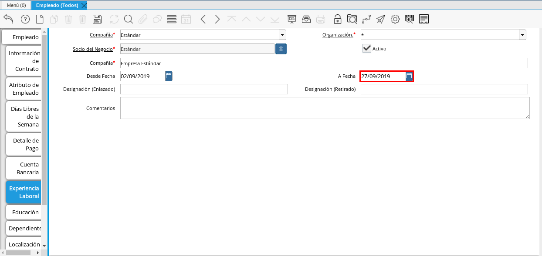Open the Compañía dropdown arrow
The image size is (542, 256).
pyautogui.click(x=282, y=35)
